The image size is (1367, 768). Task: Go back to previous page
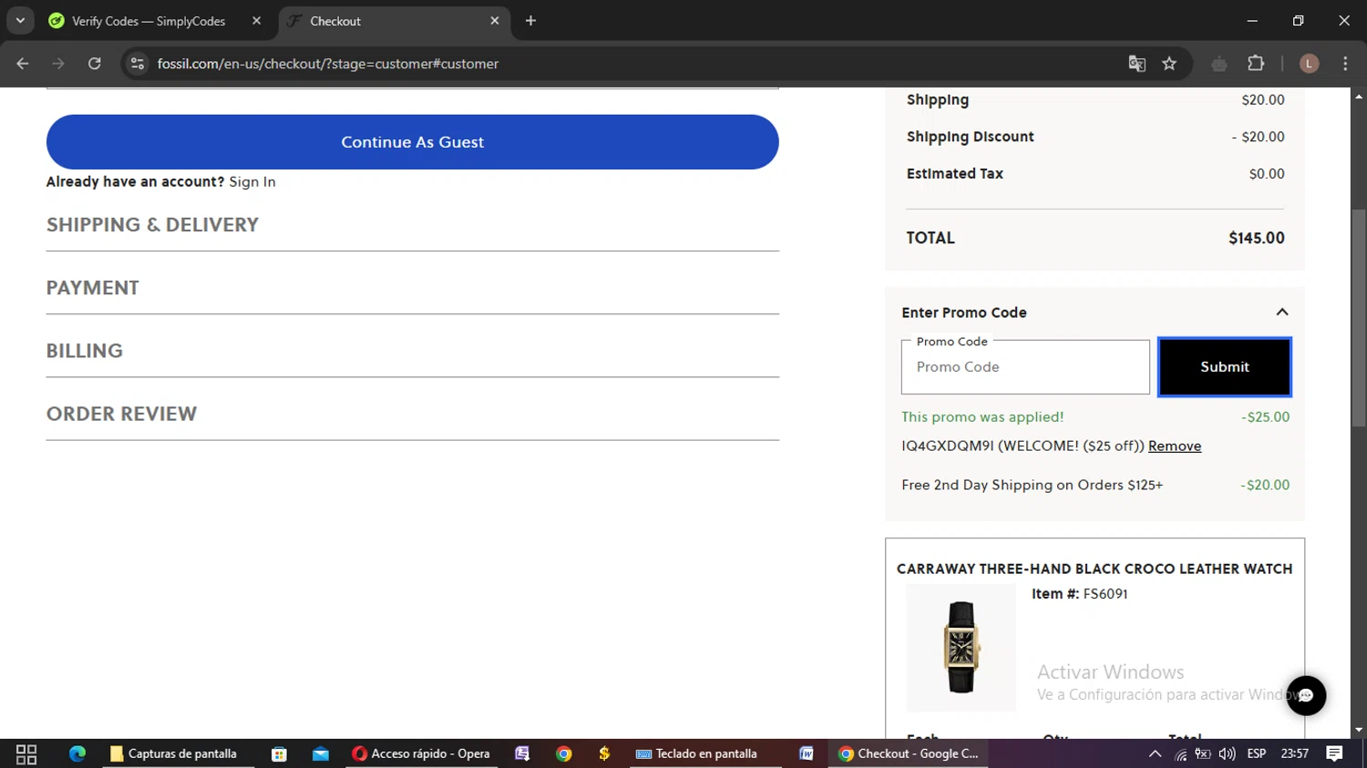pos(23,64)
